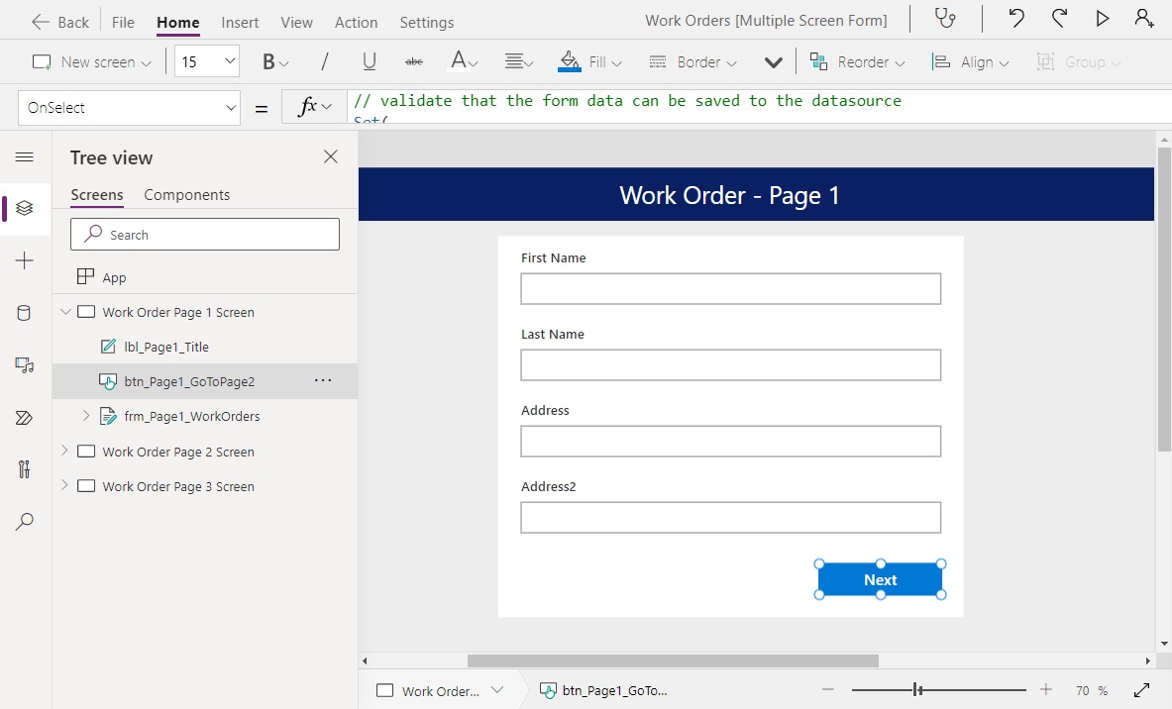Image resolution: width=1172 pixels, height=709 pixels.
Task: Click the New screen button
Action: pyautogui.click(x=90, y=61)
